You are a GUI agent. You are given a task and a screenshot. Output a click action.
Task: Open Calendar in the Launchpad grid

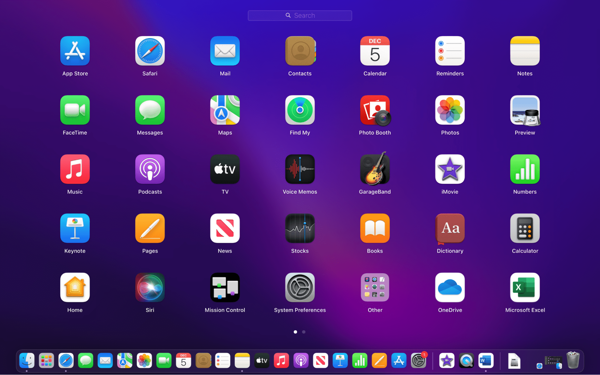click(375, 51)
